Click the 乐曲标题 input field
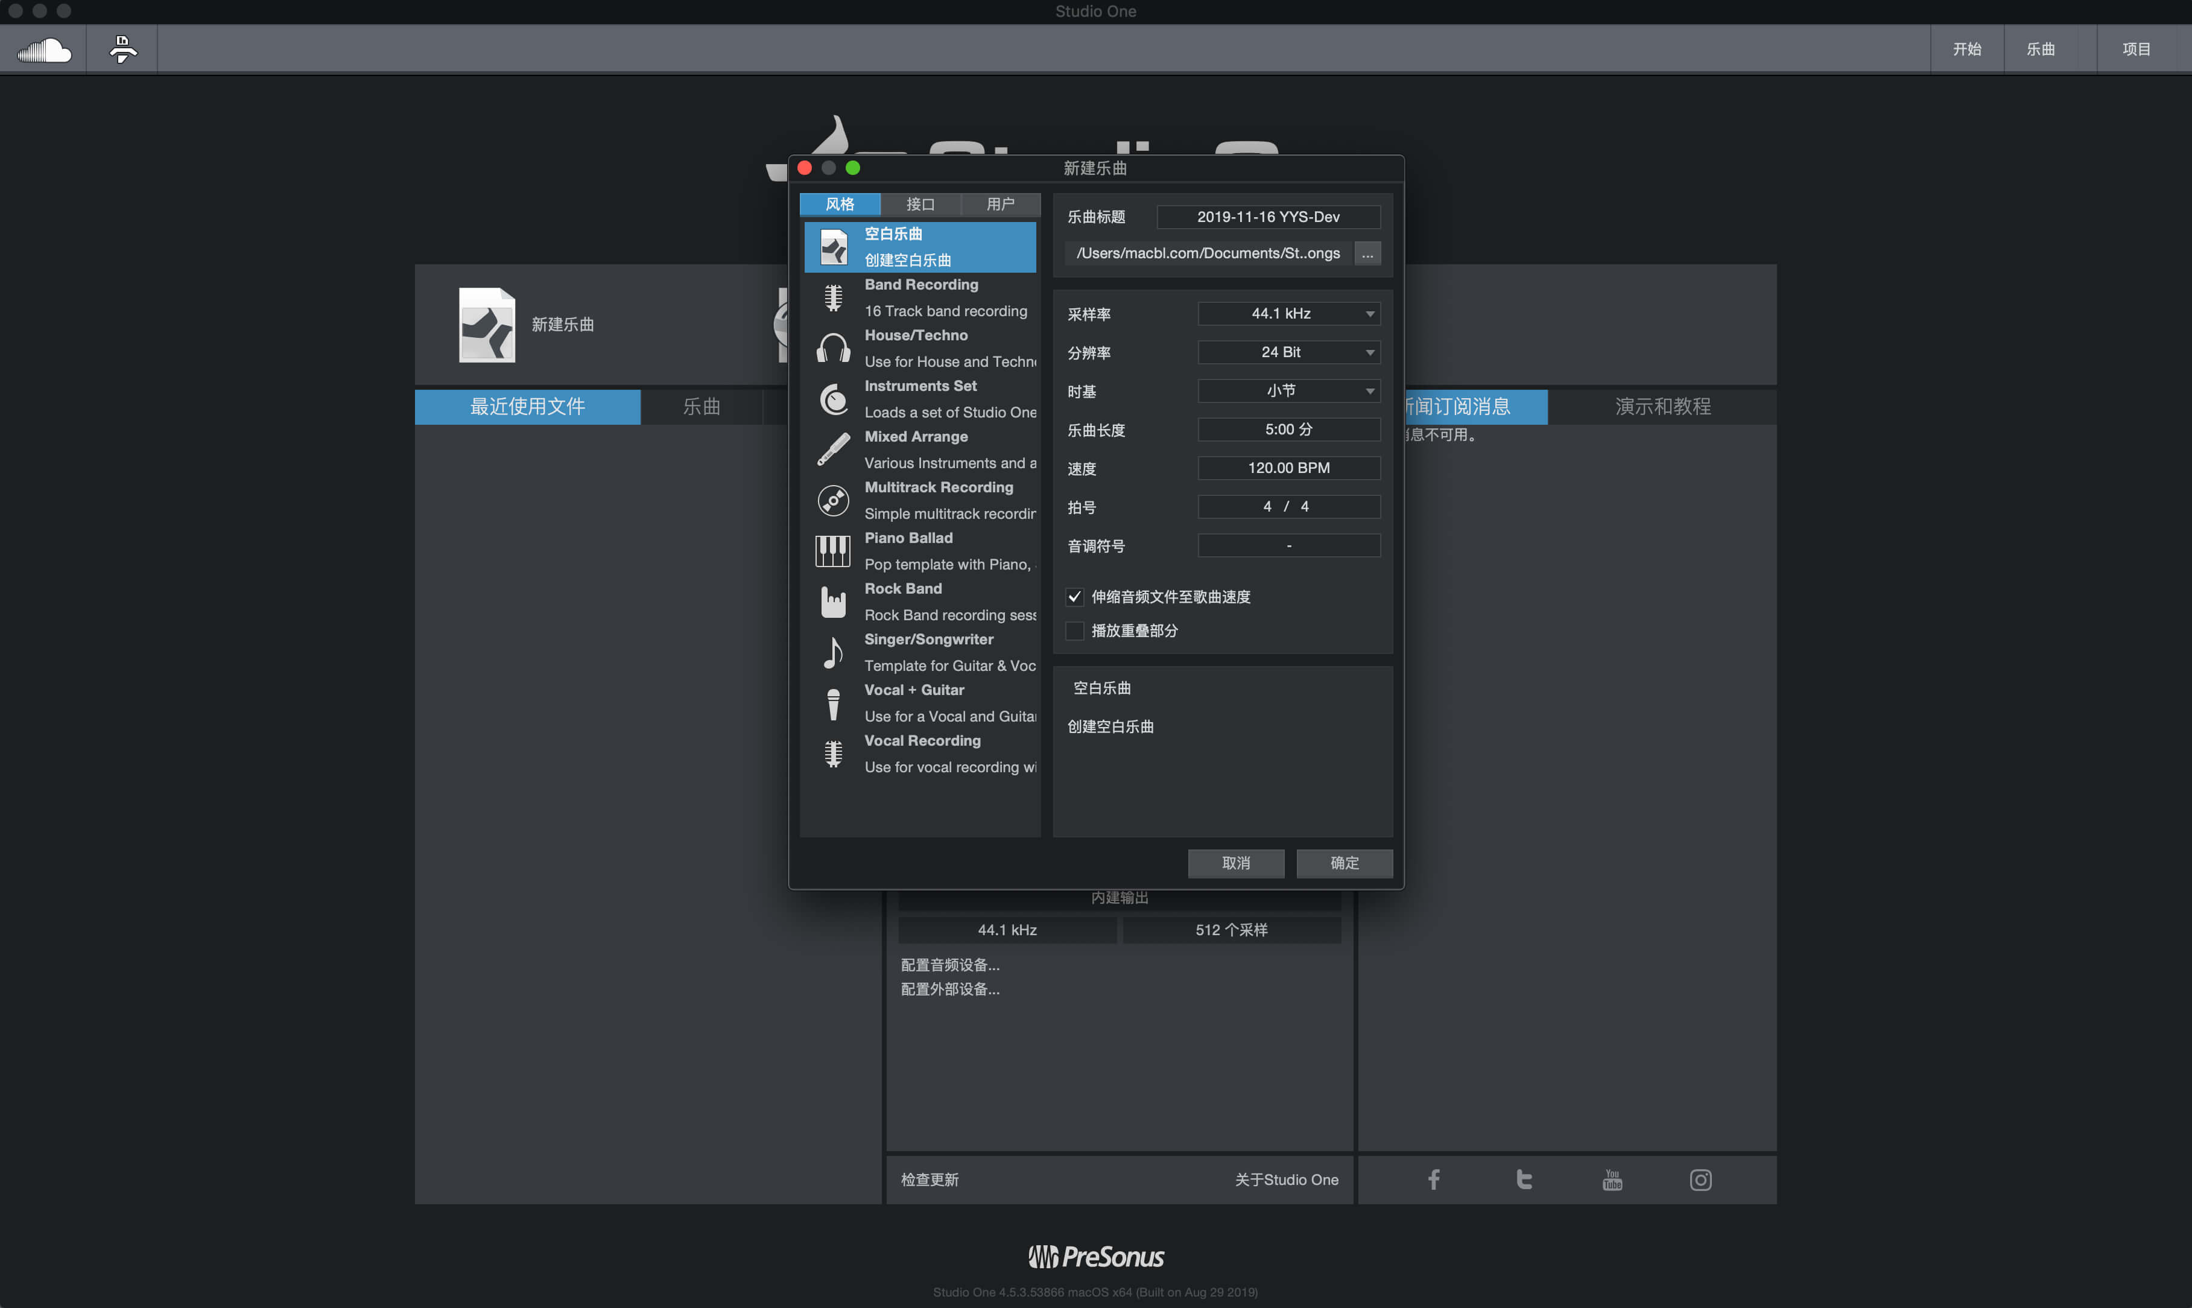2192x1308 pixels. (x=1268, y=217)
